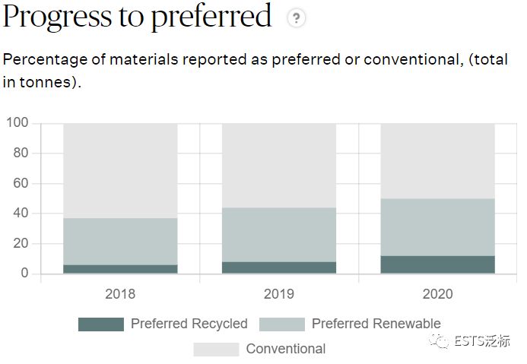Click the 2020 x-axis label
This screenshot has height=364, width=527.
(x=437, y=294)
